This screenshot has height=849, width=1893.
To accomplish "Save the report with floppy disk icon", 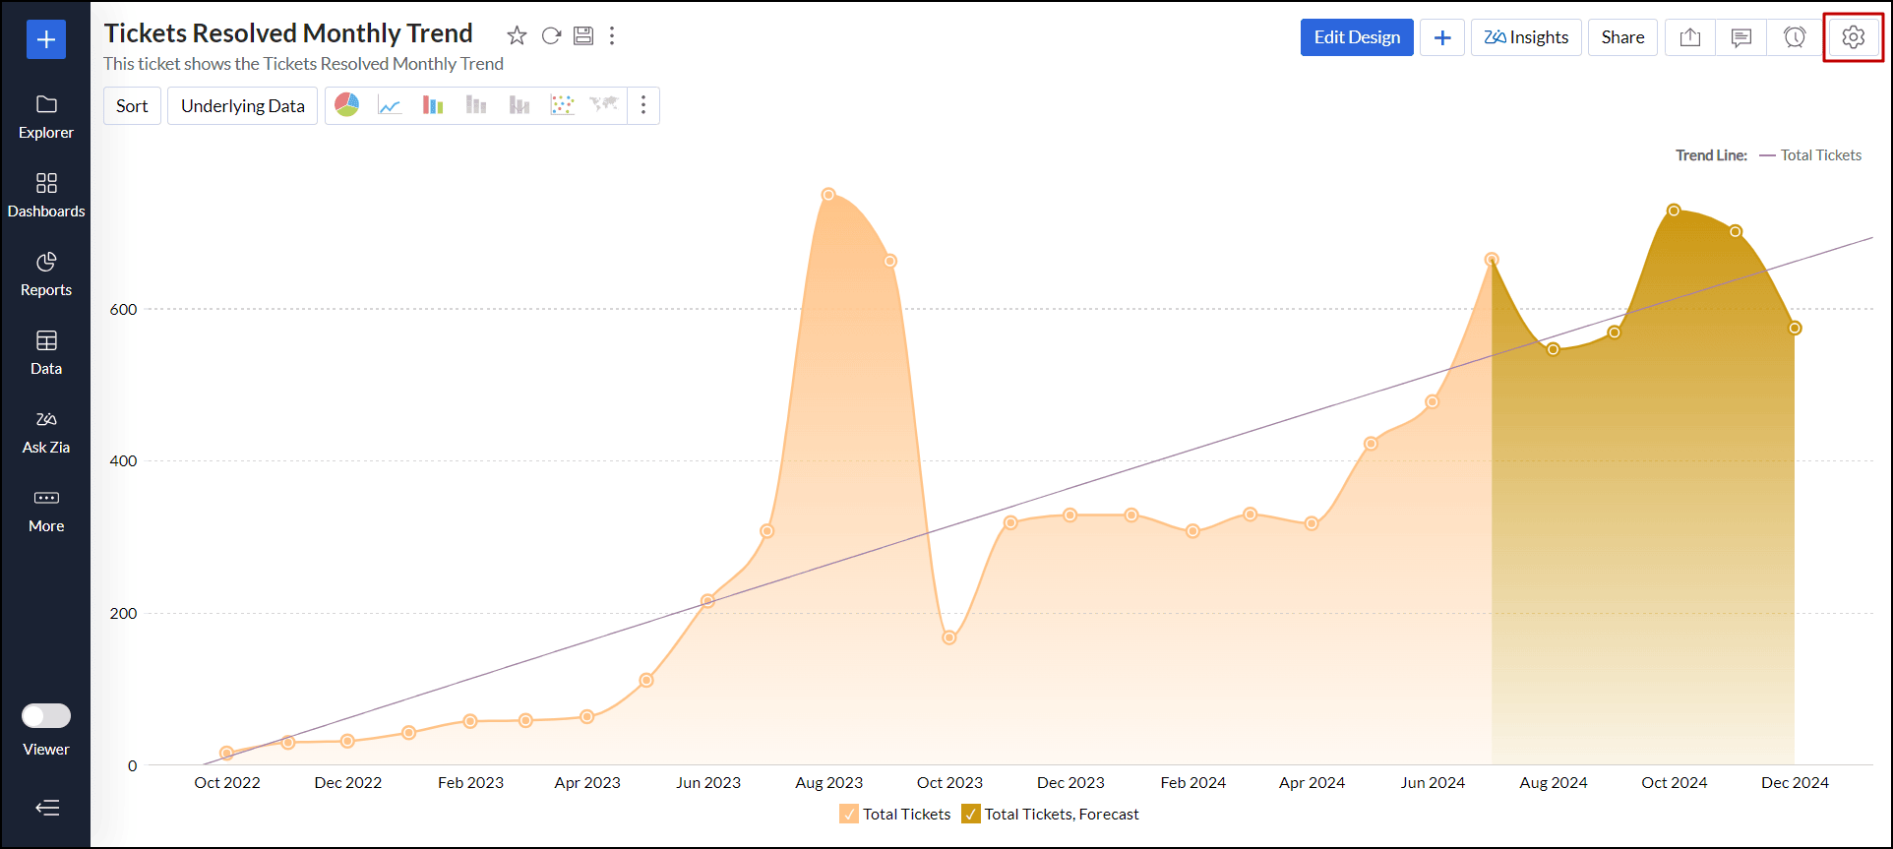I will pyautogui.click(x=583, y=36).
